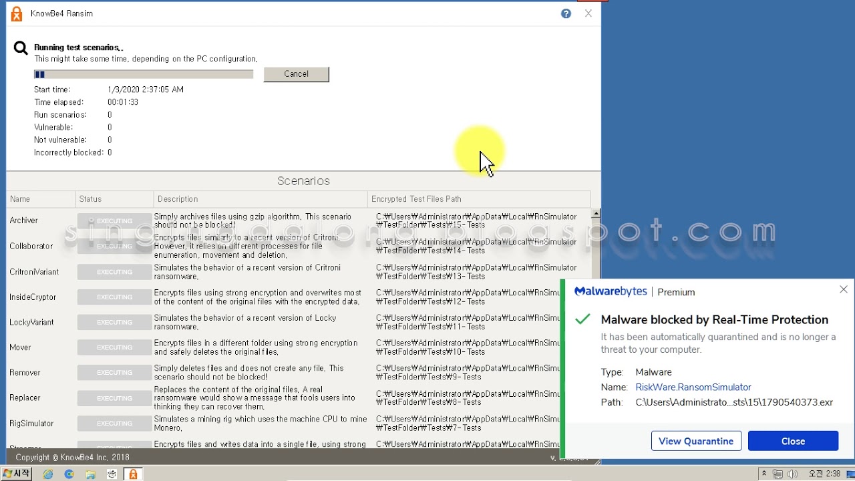Click the fourth taskbar quick launch icon
Image resolution: width=855 pixels, height=481 pixels.
112,474
